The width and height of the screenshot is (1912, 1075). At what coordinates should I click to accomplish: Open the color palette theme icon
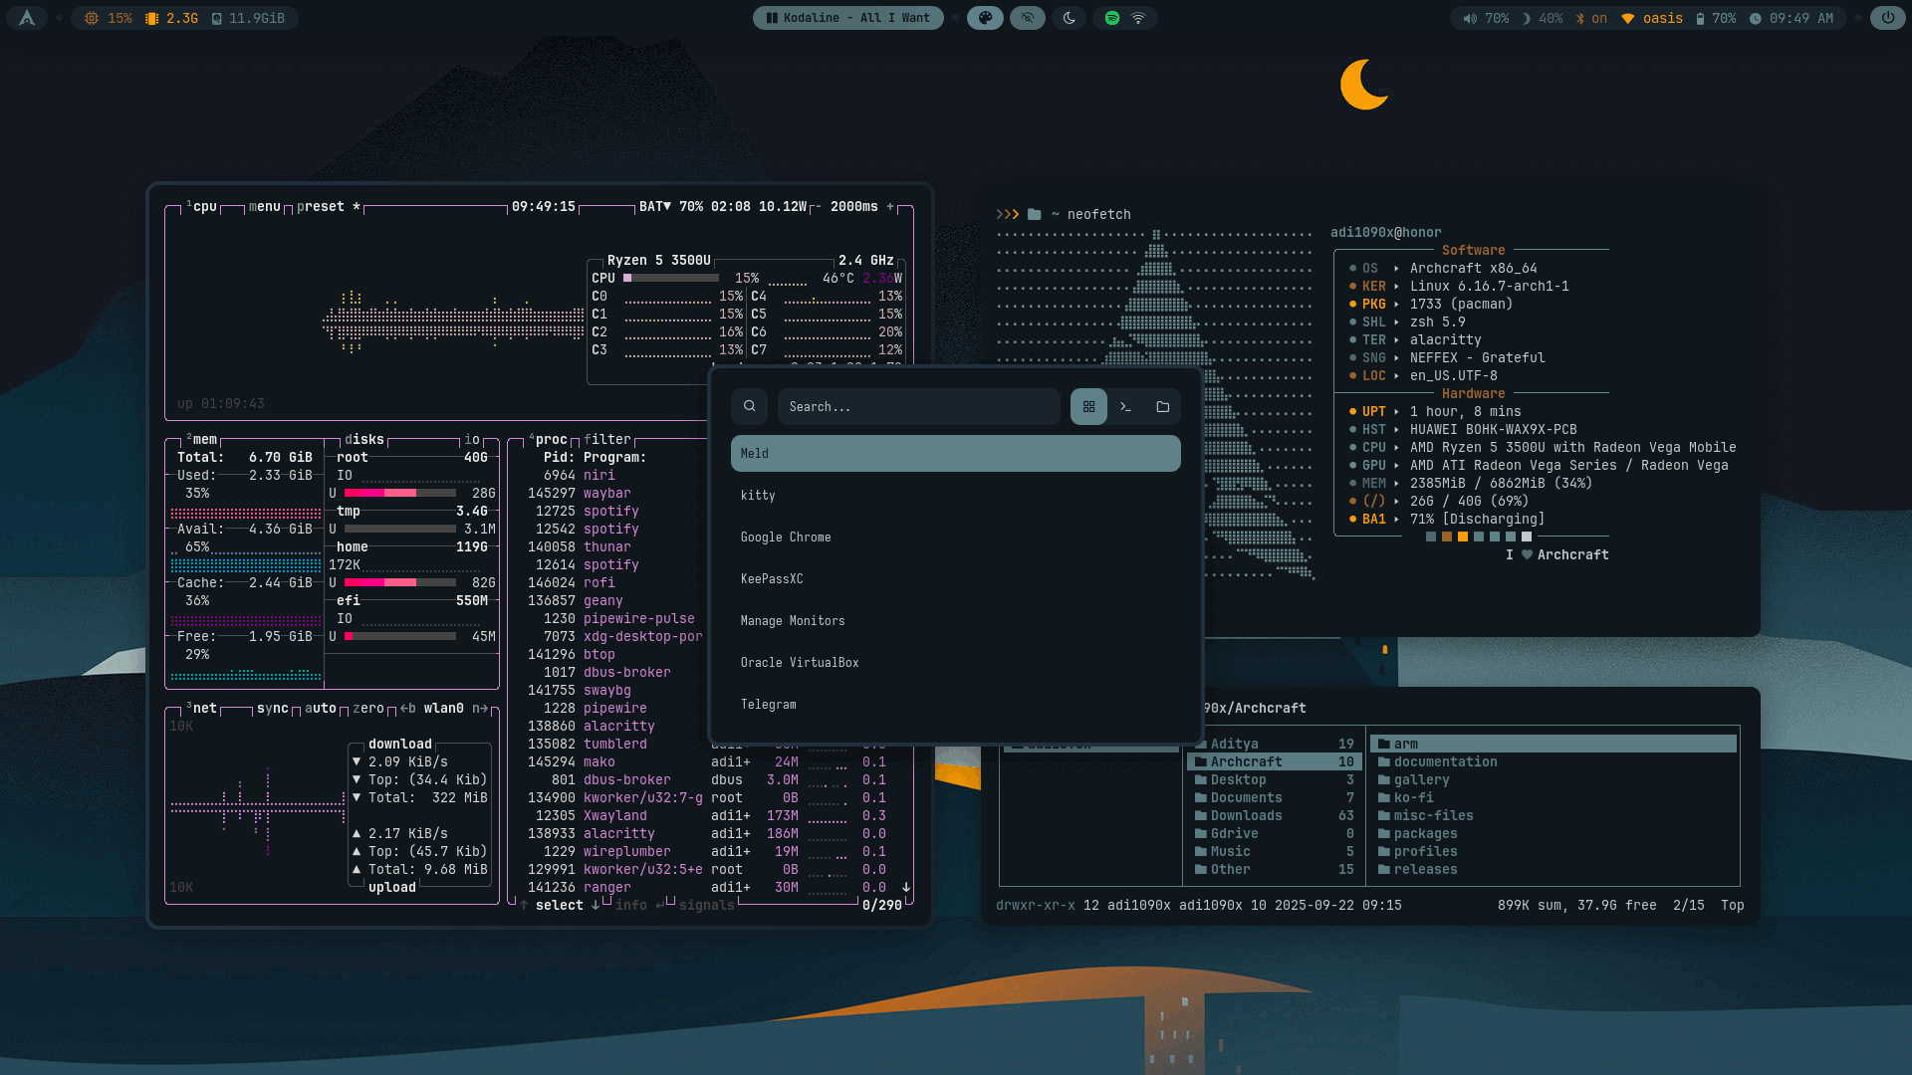pyautogui.click(x=985, y=18)
